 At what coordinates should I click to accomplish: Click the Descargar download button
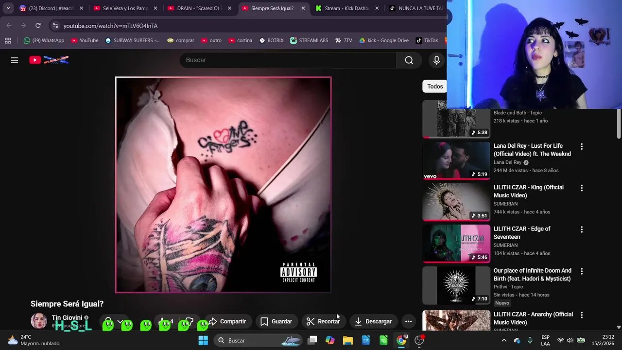(373, 321)
